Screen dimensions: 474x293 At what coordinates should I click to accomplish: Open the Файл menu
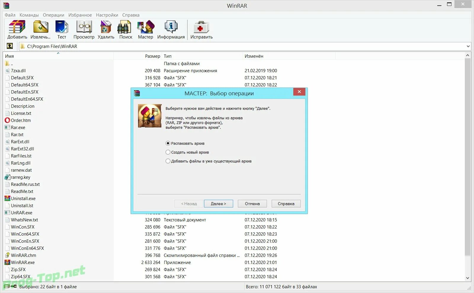click(x=10, y=15)
